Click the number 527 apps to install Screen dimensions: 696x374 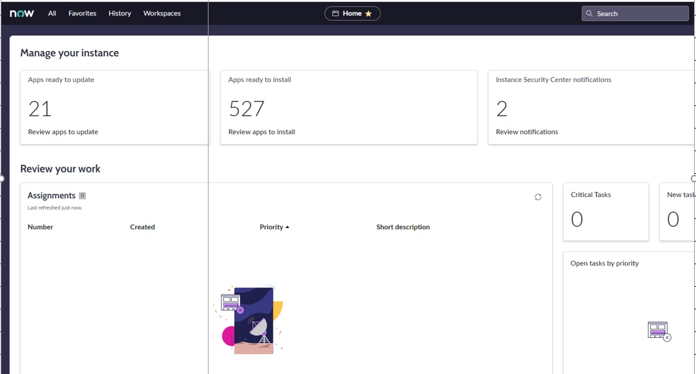(x=247, y=109)
